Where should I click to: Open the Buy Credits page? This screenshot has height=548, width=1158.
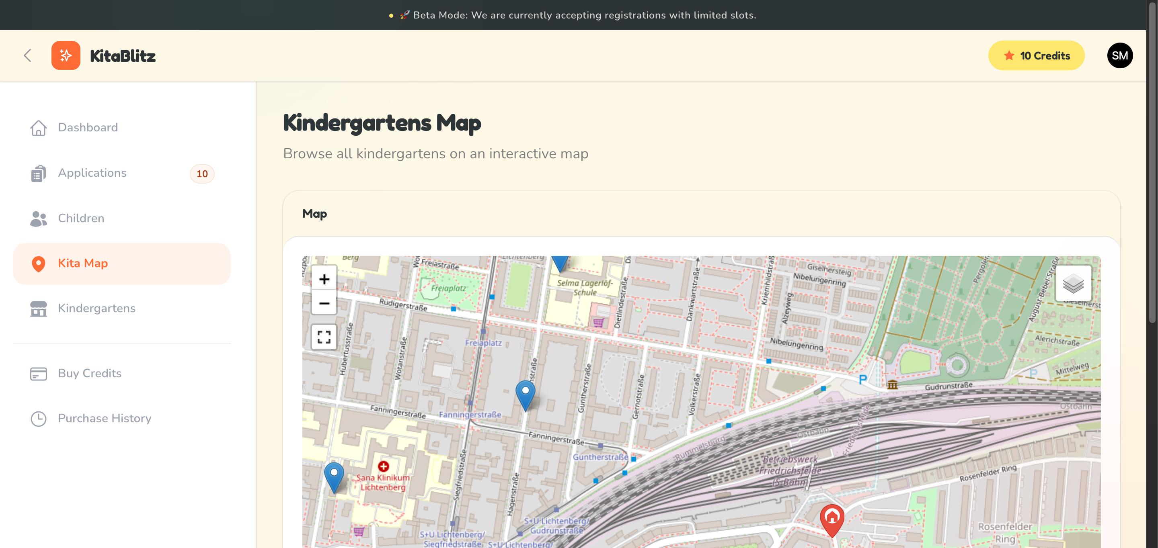click(89, 373)
